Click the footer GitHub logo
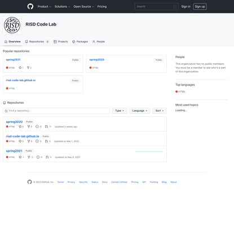This screenshot has height=234, width=234. (x=30, y=182)
